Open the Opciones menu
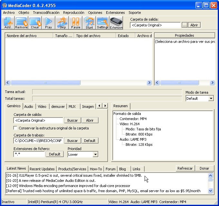The width and height of the screenshot is (219, 206). (x=95, y=13)
